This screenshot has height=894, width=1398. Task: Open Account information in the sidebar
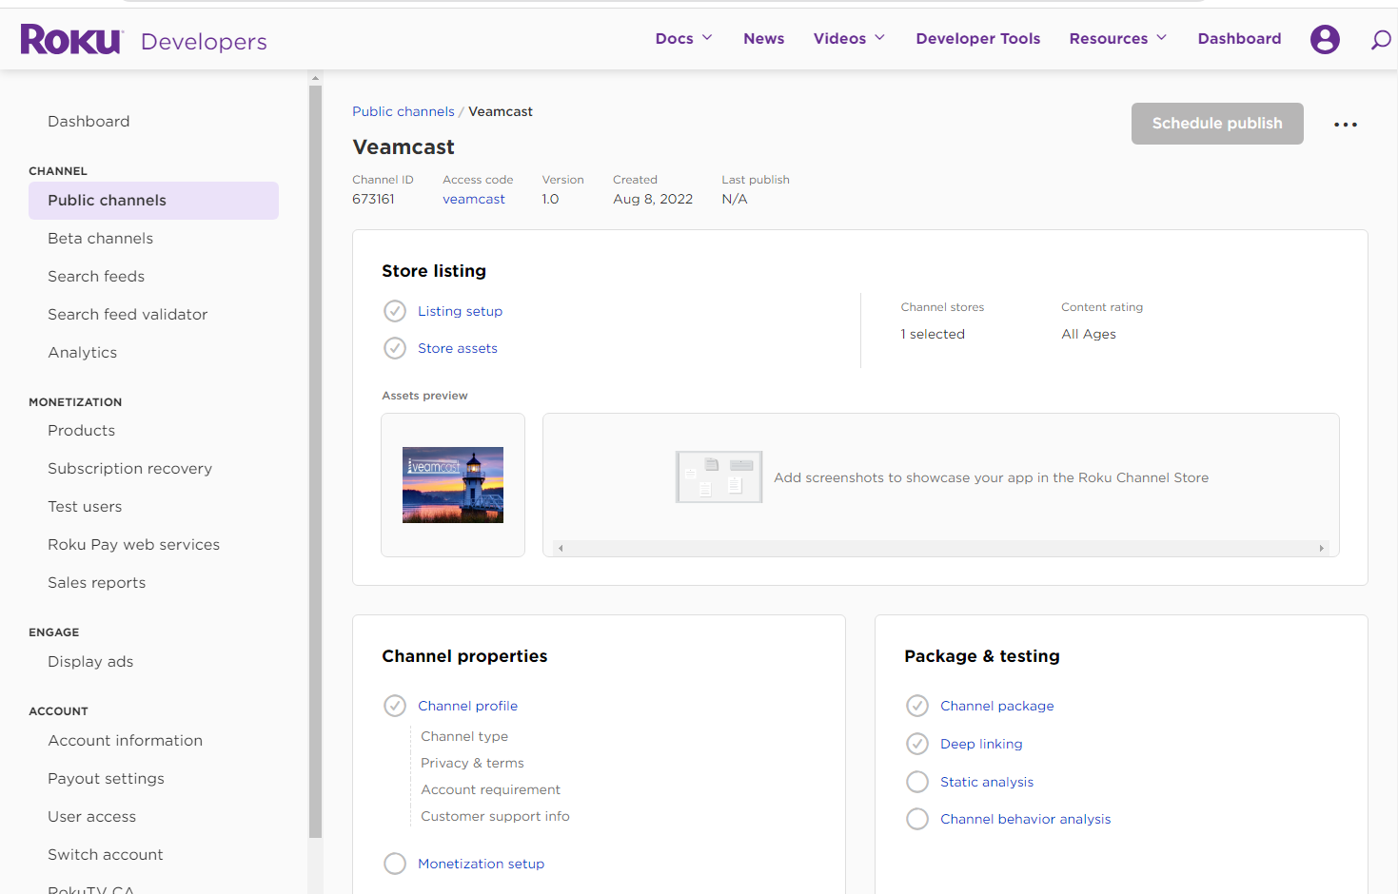[x=126, y=741]
